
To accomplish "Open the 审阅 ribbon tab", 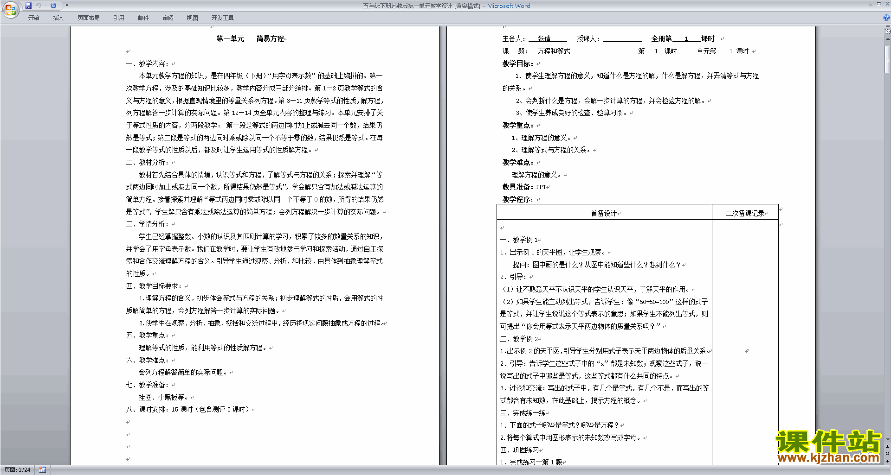I will point(168,18).
